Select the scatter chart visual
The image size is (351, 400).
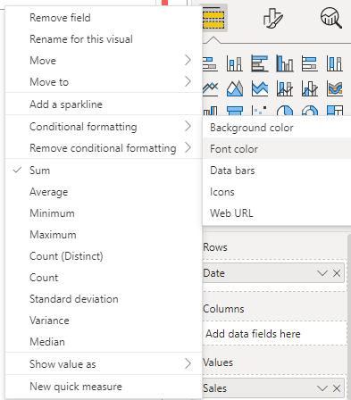click(x=259, y=111)
